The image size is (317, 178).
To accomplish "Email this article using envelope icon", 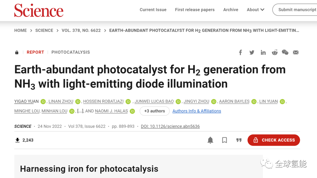I will (x=296, y=53).
